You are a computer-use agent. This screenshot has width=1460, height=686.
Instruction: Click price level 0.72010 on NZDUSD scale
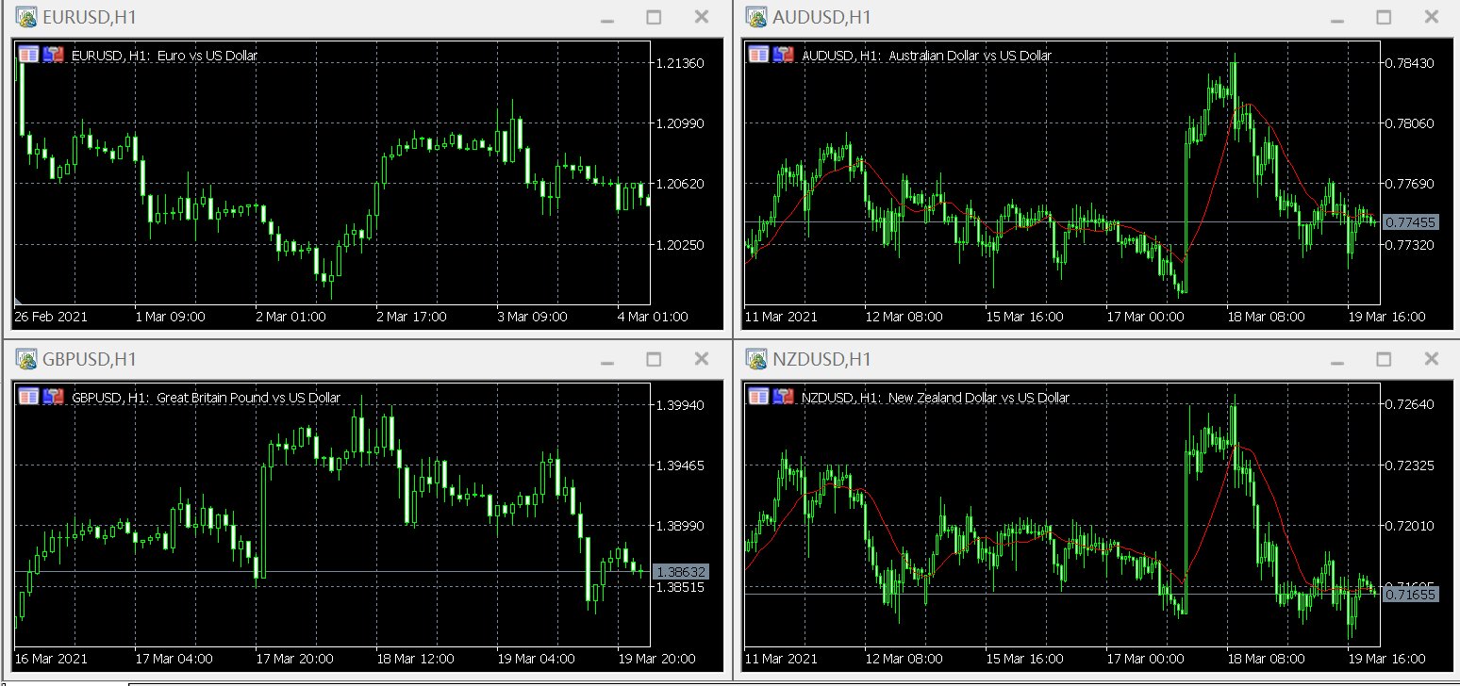pyautogui.click(x=1410, y=526)
